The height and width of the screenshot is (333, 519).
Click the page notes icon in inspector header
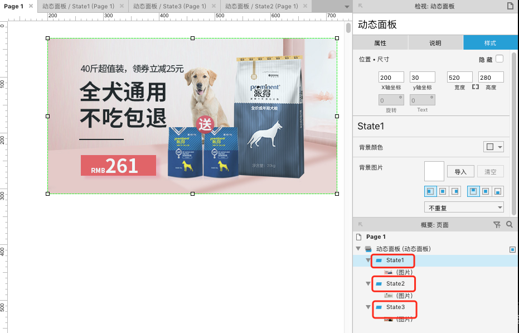tap(510, 6)
